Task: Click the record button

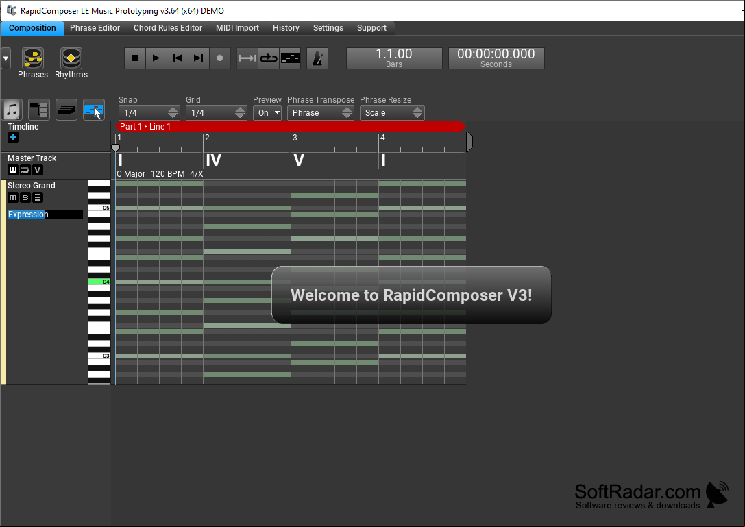Action: [x=219, y=58]
